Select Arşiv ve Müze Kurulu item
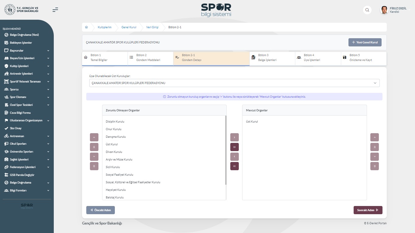 coord(164,160)
